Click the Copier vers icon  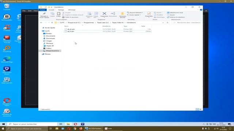pos(96,14)
